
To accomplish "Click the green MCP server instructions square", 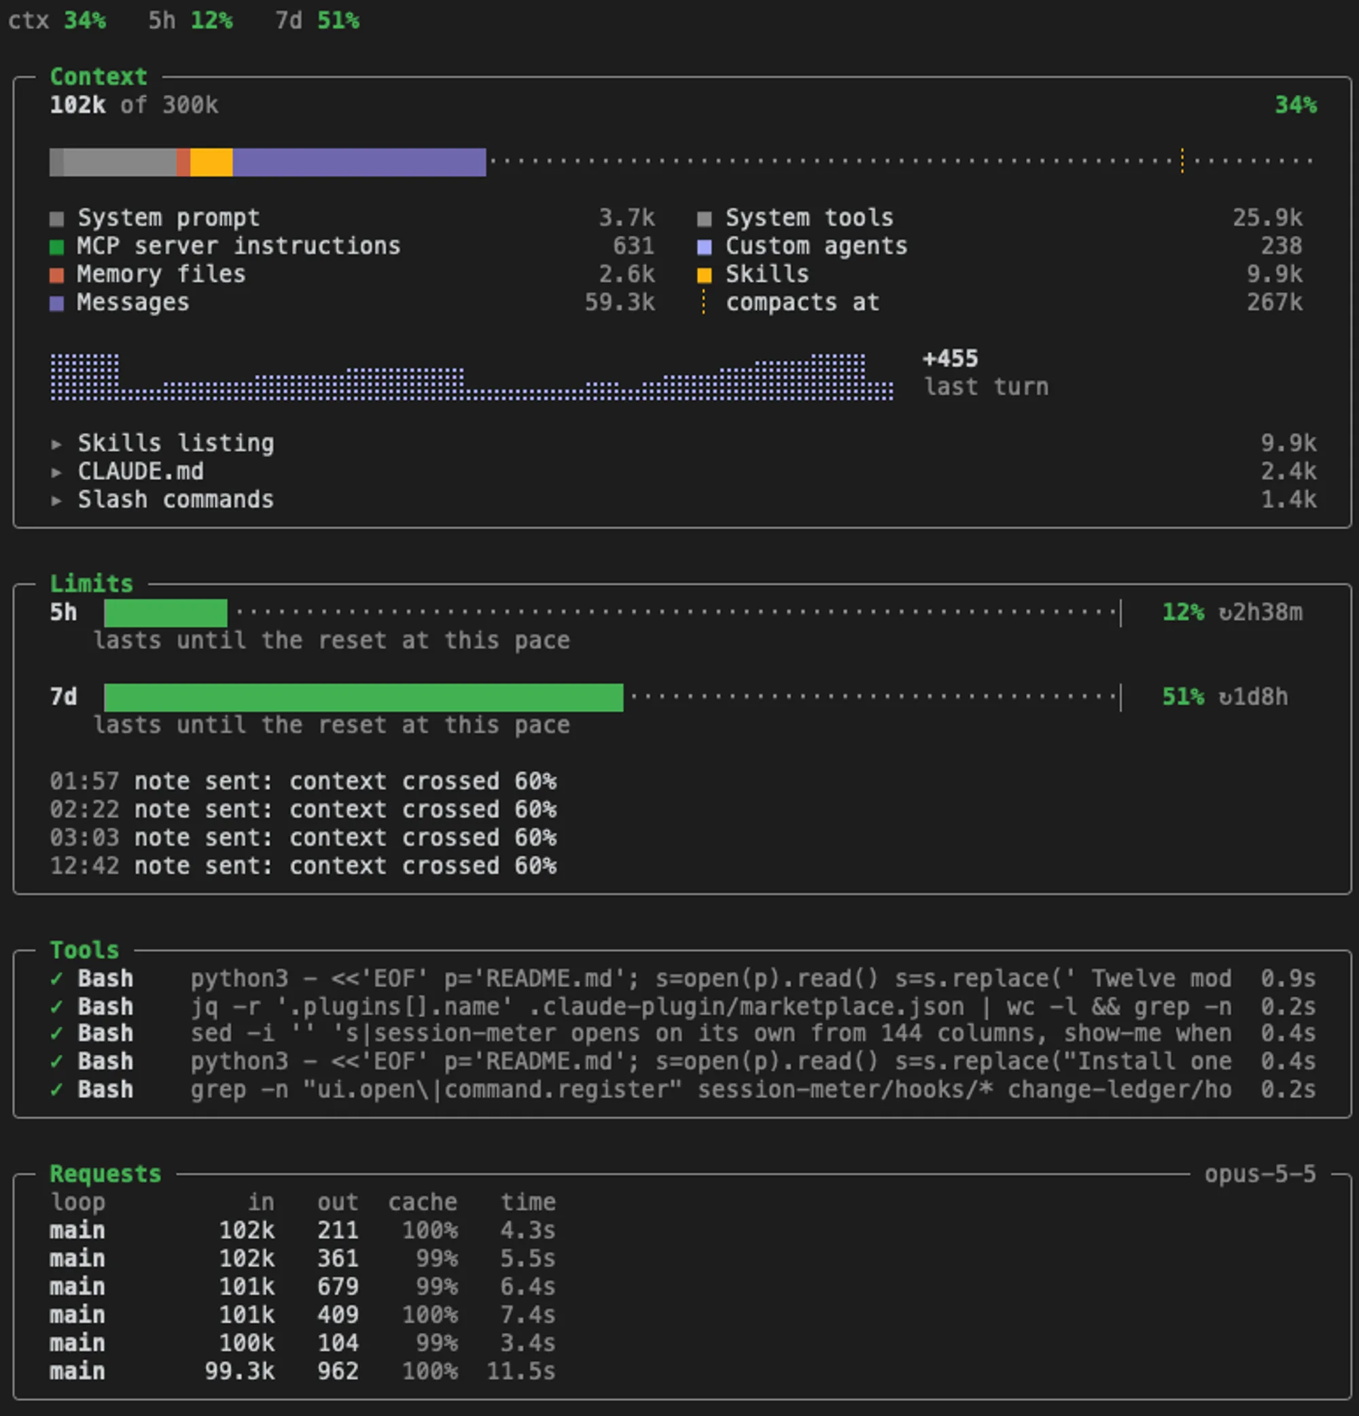I will click(56, 247).
